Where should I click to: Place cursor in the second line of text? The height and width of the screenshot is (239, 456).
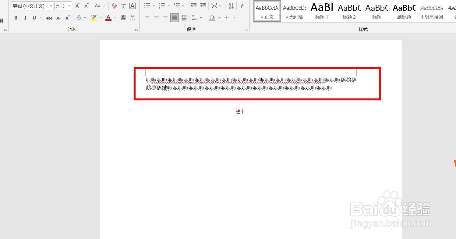click(x=239, y=88)
